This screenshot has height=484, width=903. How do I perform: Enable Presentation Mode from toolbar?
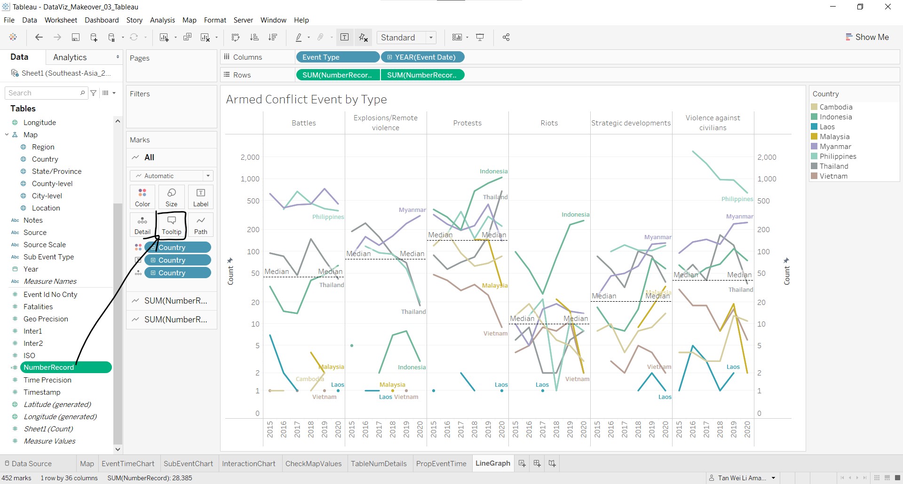[480, 38]
